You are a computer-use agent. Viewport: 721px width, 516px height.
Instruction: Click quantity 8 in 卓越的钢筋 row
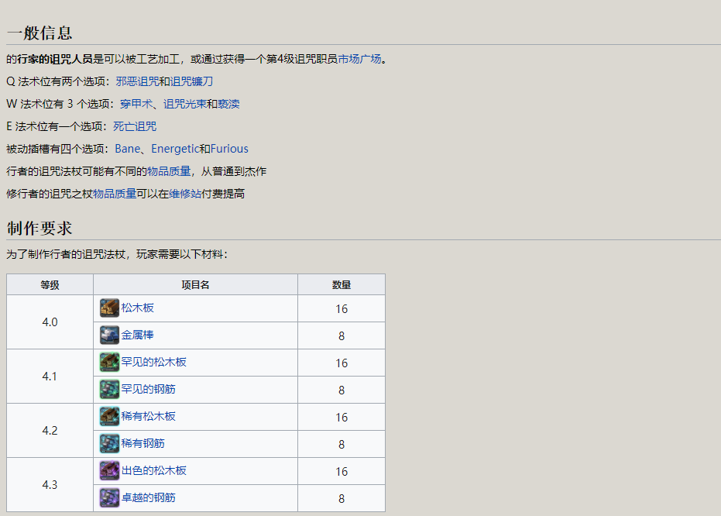tap(342, 498)
